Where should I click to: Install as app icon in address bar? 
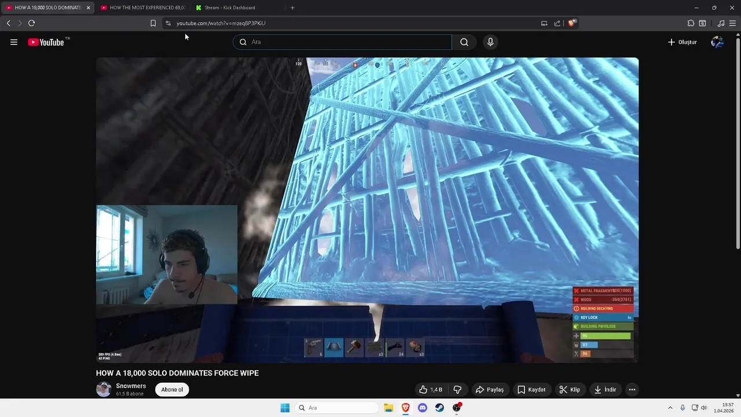[544, 23]
